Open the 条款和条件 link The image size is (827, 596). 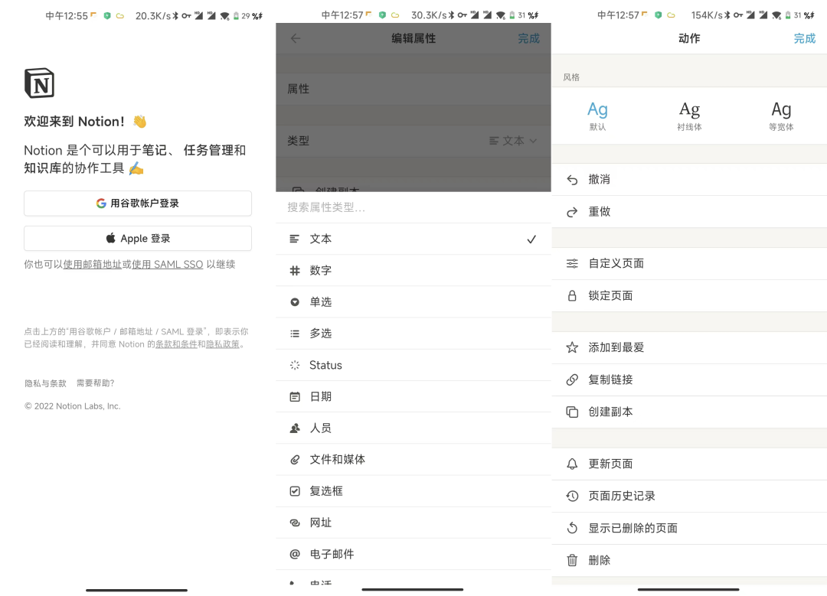(x=176, y=344)
